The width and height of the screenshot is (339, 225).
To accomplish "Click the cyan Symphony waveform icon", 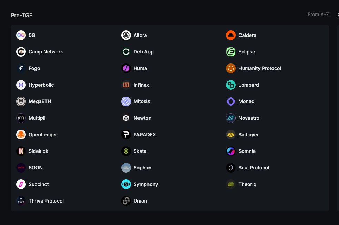I will click(x=126, y=184).
